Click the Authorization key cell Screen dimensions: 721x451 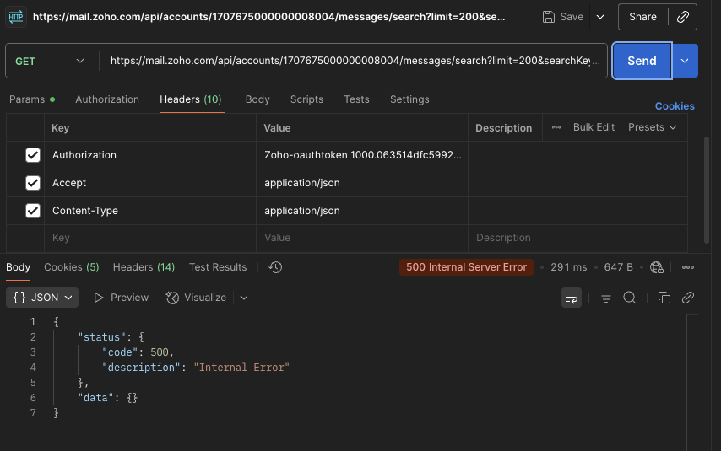(150, 155)
